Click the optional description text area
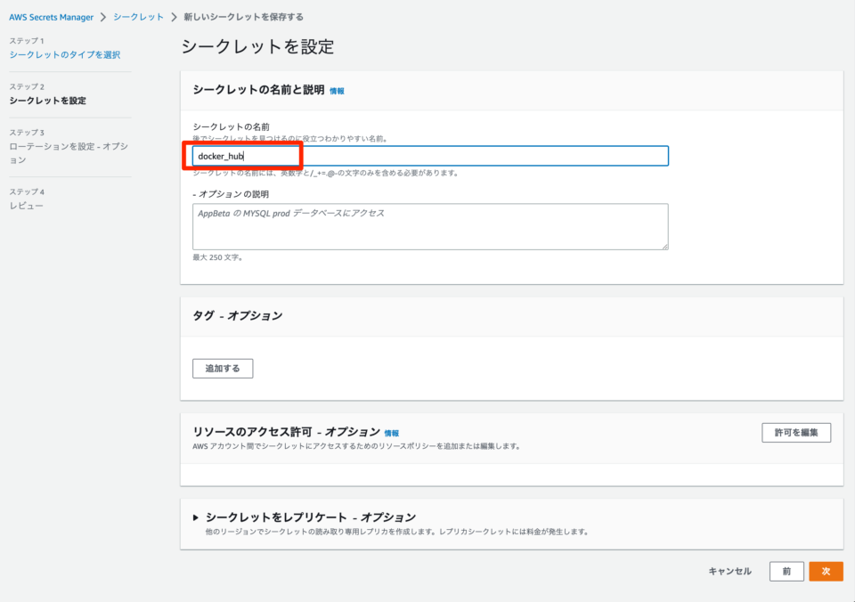Image resolution: width=855 pixels, height=602 pixels. pos(430,227)
